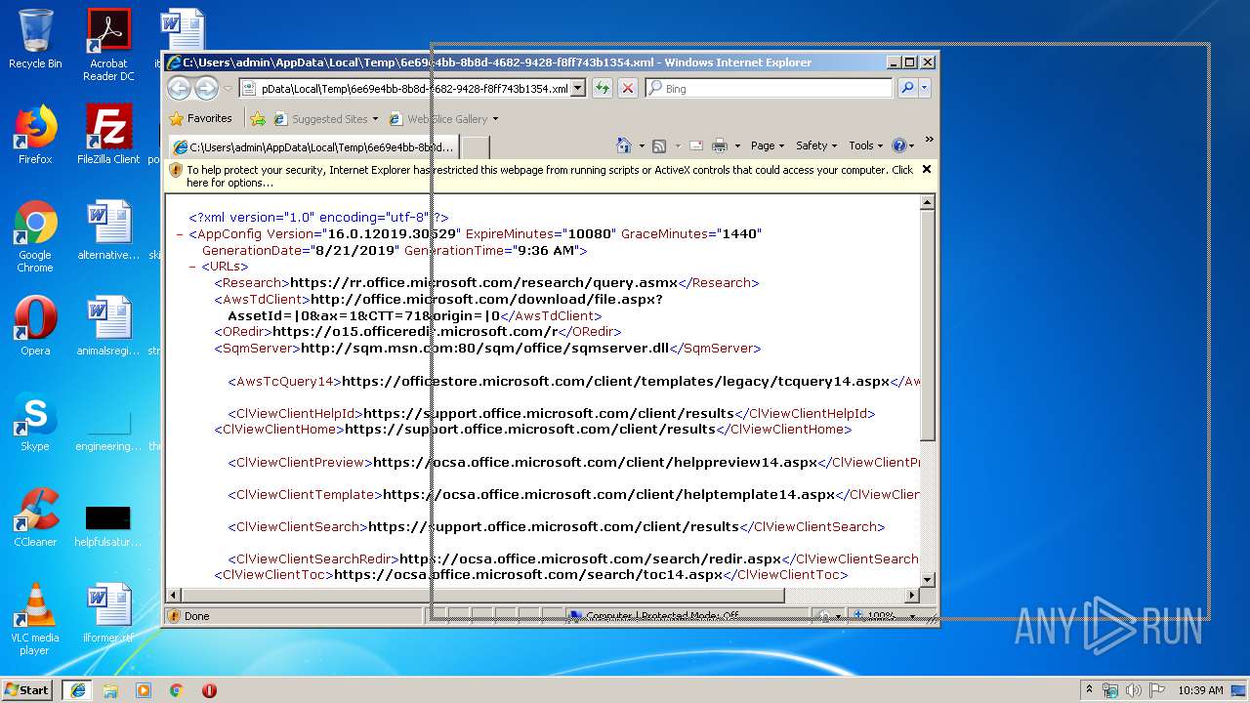Open Windows Media Player taskbar icon
Viewport: 1250px width, 703px height.
[x=144, y=690]
